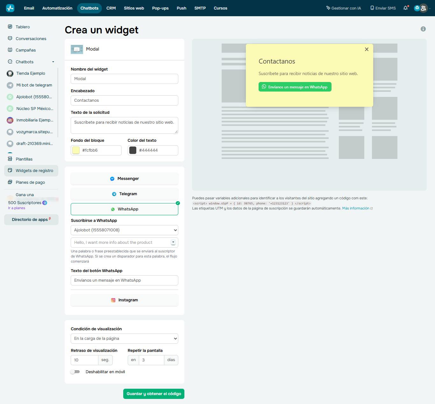Enable the Messenger channel option
Screen dimensions: 435x404
125,179
